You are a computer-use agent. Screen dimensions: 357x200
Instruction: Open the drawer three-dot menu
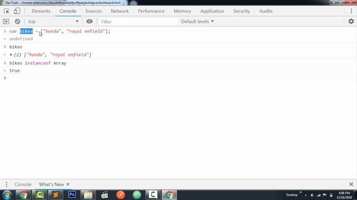(x=6, y=184)
